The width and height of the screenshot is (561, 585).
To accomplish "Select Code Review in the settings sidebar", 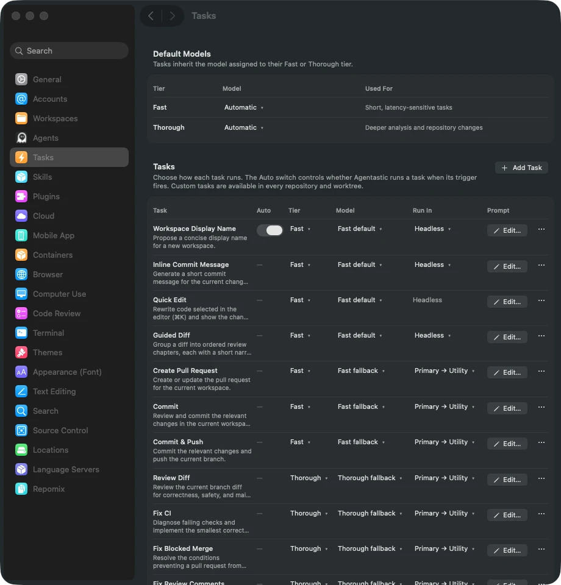I will [x=69, y=313].
